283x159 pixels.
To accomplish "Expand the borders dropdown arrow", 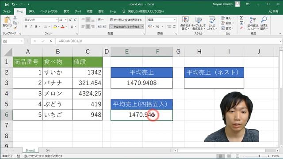I will [49, 26].
